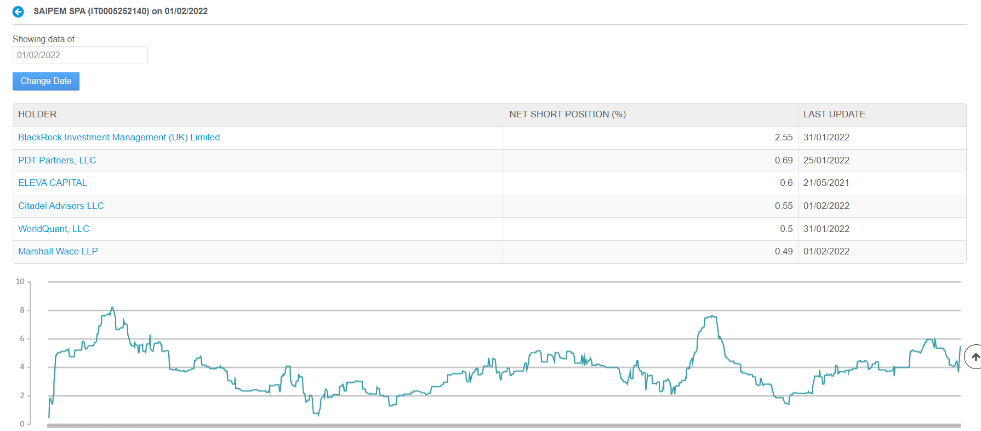Click the Change Date button
The image size is (981, 431).
click(46, 81)
